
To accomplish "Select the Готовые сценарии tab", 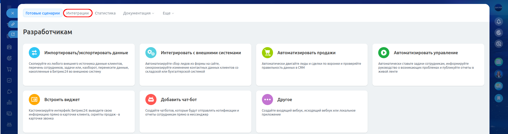I will (43, 13).
